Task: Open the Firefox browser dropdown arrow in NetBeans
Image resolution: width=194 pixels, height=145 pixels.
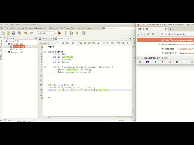Action: point(62,33)
